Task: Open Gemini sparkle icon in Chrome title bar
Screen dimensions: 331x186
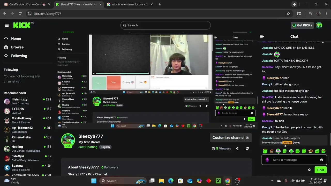Action: tap(294, 4)
